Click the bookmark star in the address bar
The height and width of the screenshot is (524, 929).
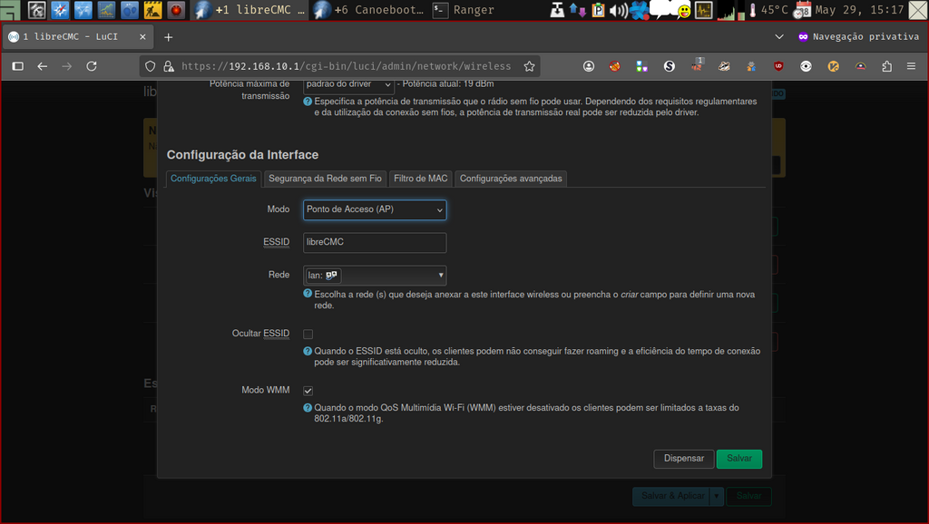(x=529, y=65)
